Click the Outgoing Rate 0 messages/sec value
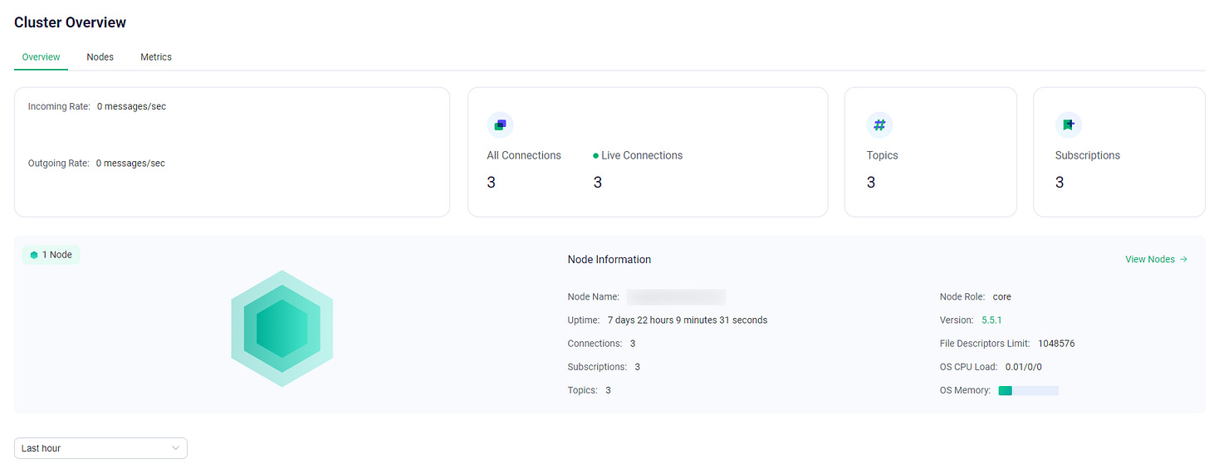This screenshot has width=1209, height=469. click(130, 163)
